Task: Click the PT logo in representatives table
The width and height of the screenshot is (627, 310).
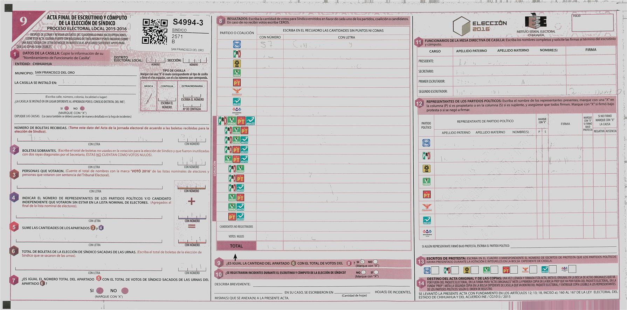Action: coord(426,195)
